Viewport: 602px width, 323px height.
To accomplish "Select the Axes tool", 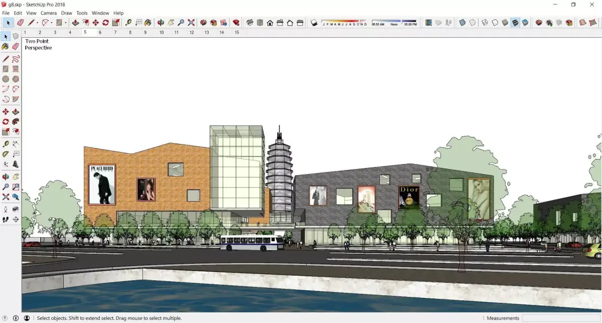I will (6, 164).
